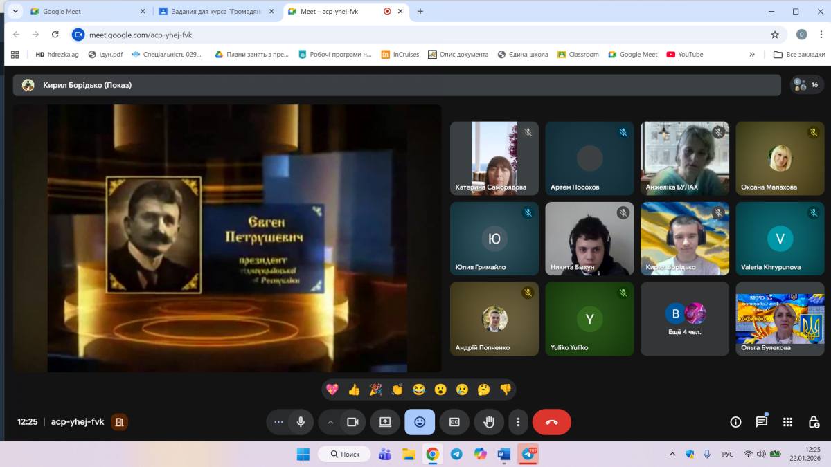Screen dimensions: 831x467
Task: Open the chat panel icon
Action: point(762,422)
